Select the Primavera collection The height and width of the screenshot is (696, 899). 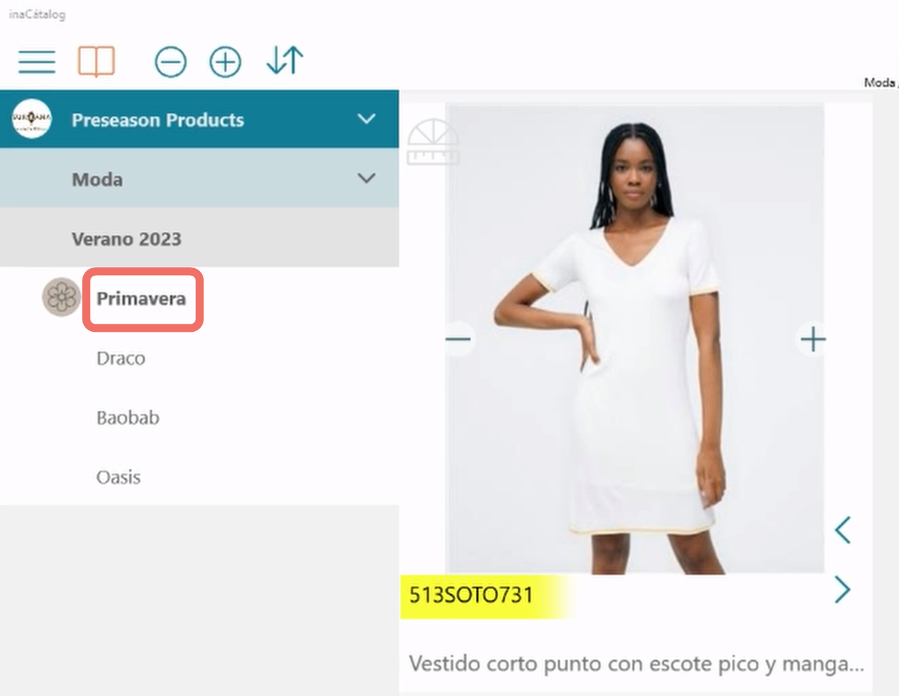[x=141, y=299]
